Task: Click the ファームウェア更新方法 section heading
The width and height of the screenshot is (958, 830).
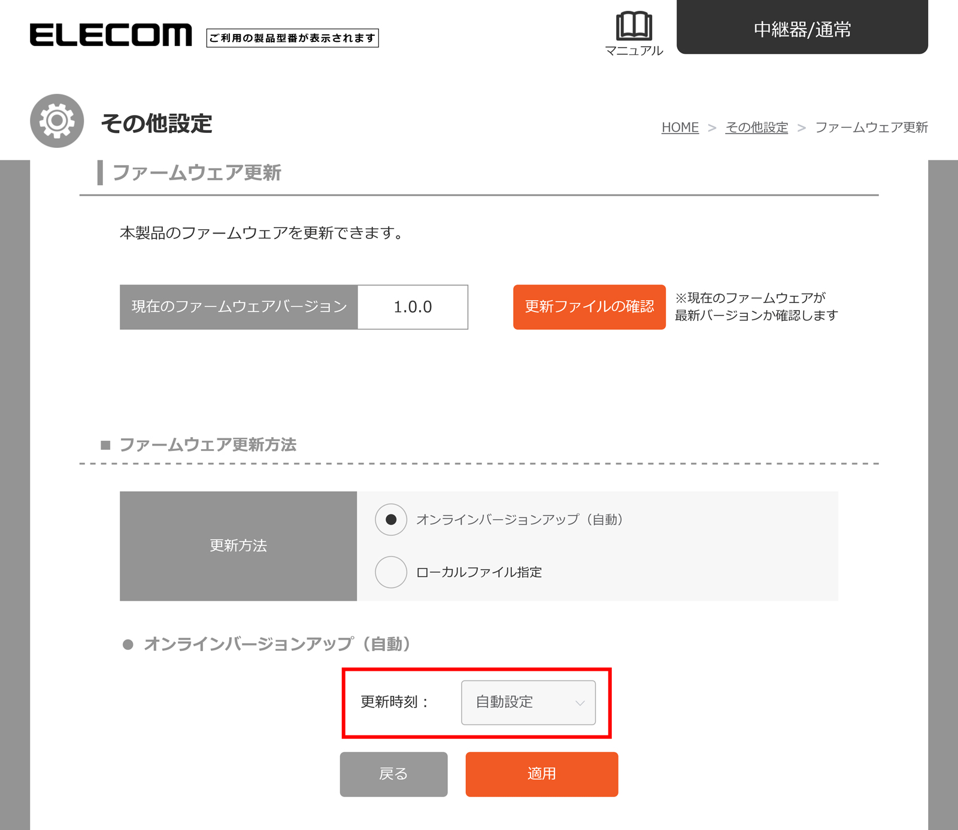Action: pos(207,445)
